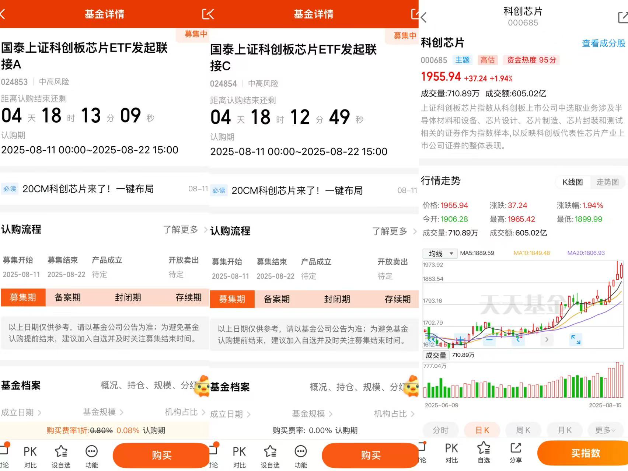Tap the discounted fee 0.08% on 联接A page
The image size is (628, 471).
point(128,430)
